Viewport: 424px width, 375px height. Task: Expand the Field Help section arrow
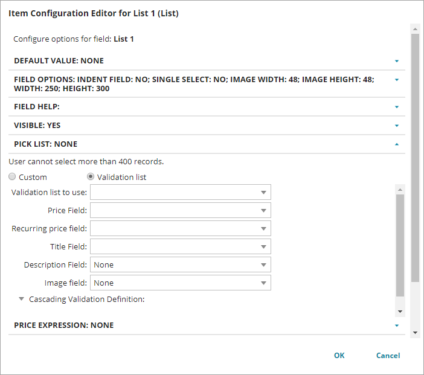click(397, 107)
